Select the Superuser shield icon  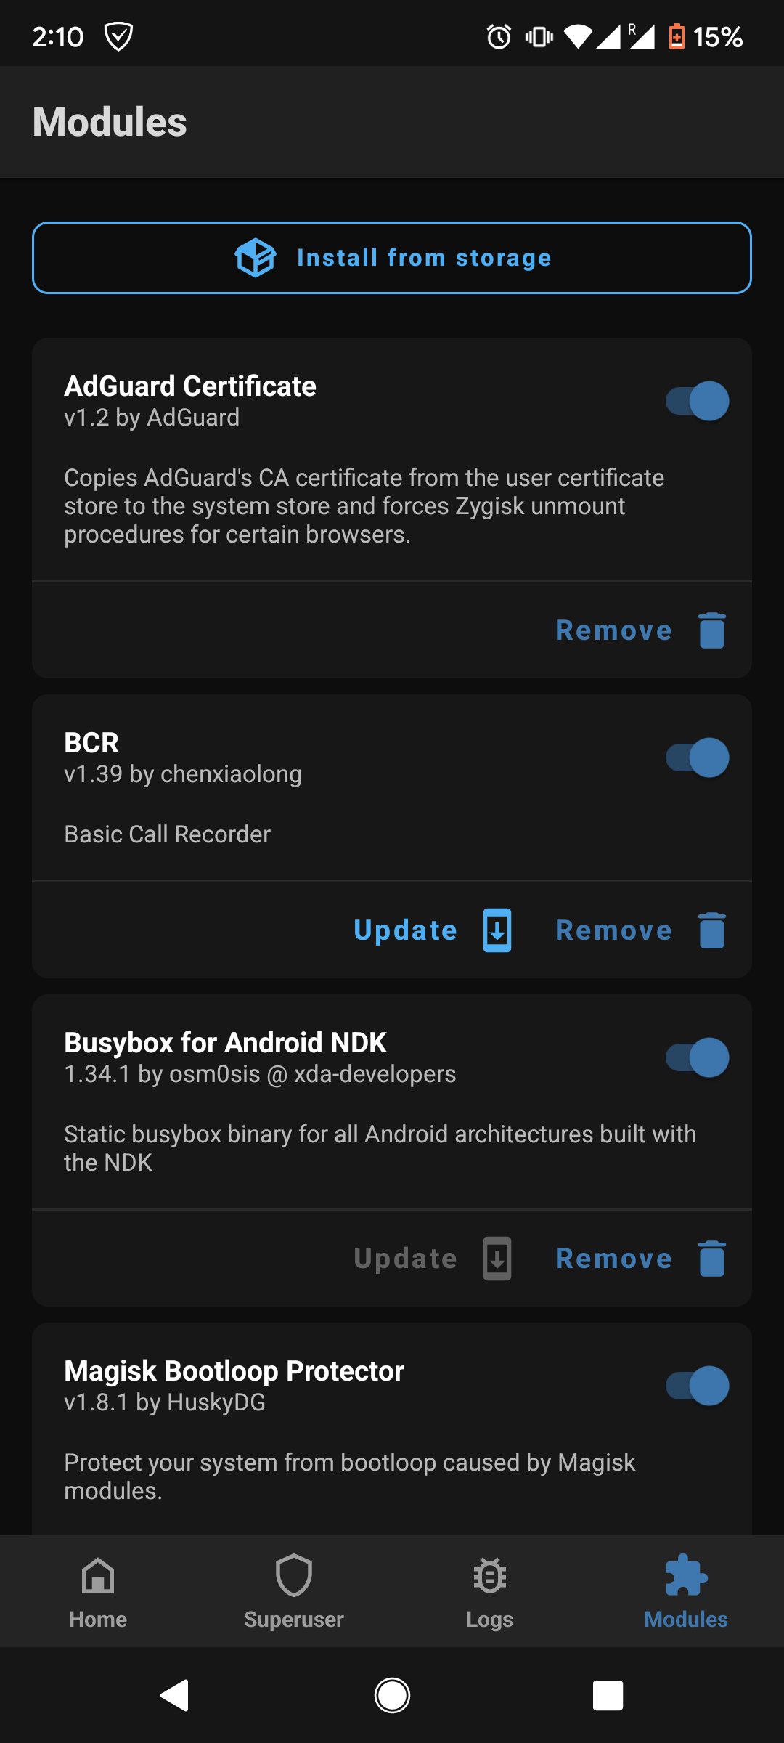coord(293,1576)
